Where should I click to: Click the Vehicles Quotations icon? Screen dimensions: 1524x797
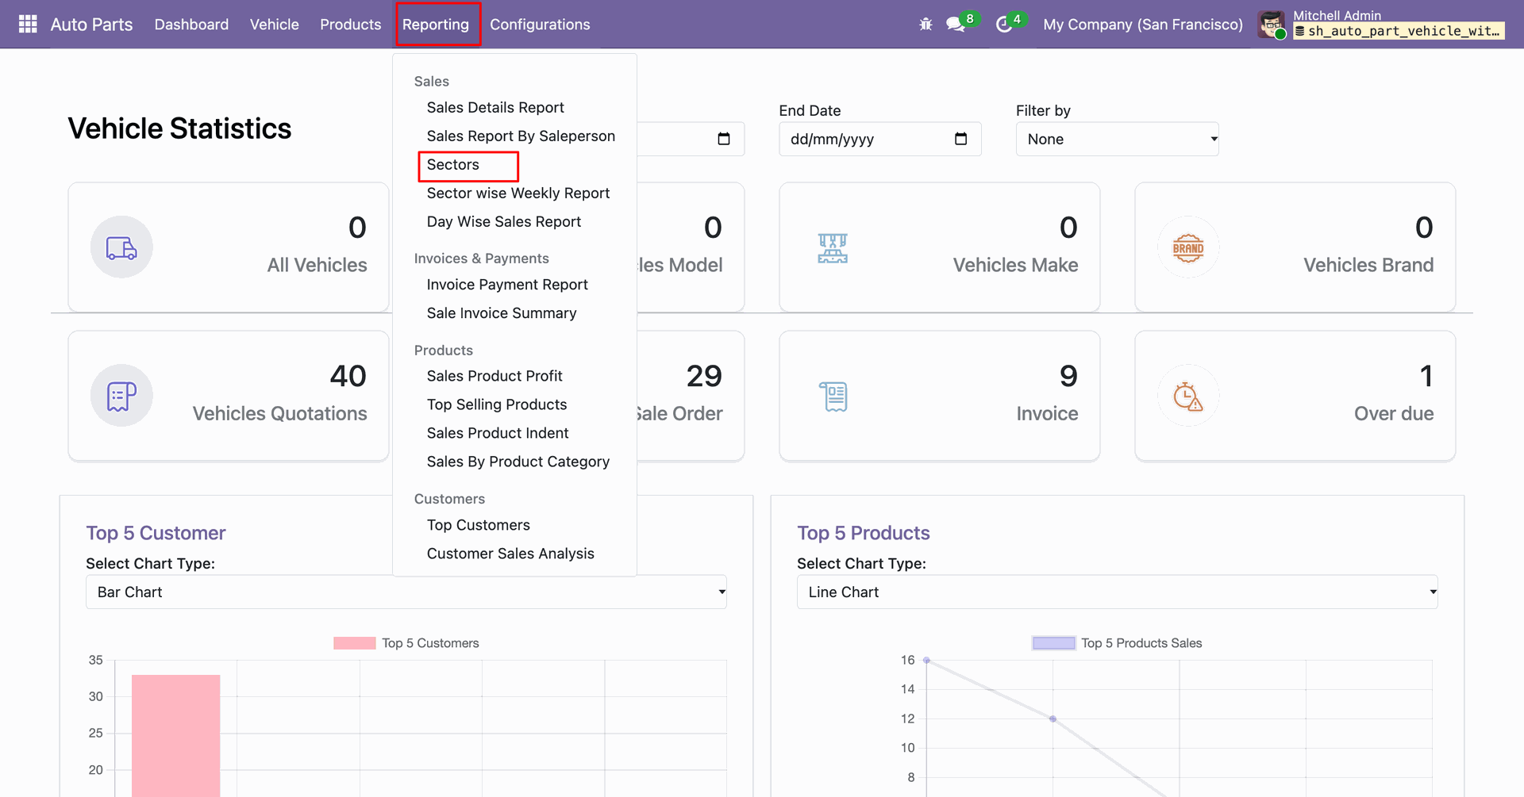121,396
